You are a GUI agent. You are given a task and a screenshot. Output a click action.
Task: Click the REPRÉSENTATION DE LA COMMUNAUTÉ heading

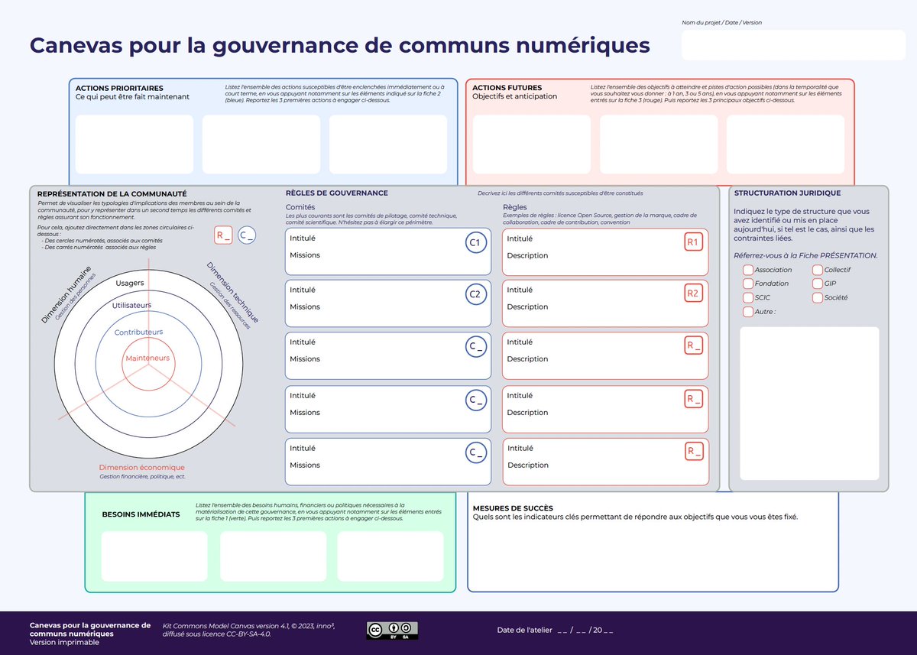click(112, 194)
